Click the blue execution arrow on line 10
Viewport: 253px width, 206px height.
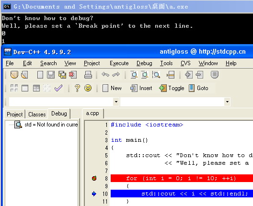pos(94,194)
